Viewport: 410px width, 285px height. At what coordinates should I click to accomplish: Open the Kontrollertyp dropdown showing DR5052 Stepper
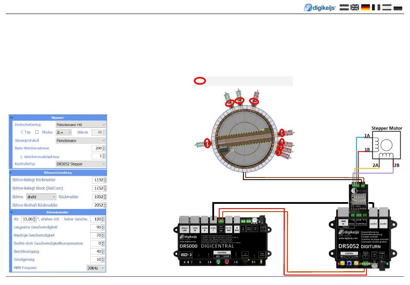[x=81, y=164]
